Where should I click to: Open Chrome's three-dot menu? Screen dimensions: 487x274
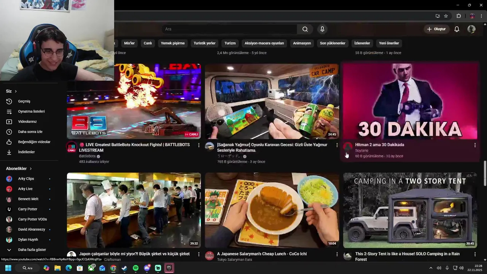click(481, 16)
